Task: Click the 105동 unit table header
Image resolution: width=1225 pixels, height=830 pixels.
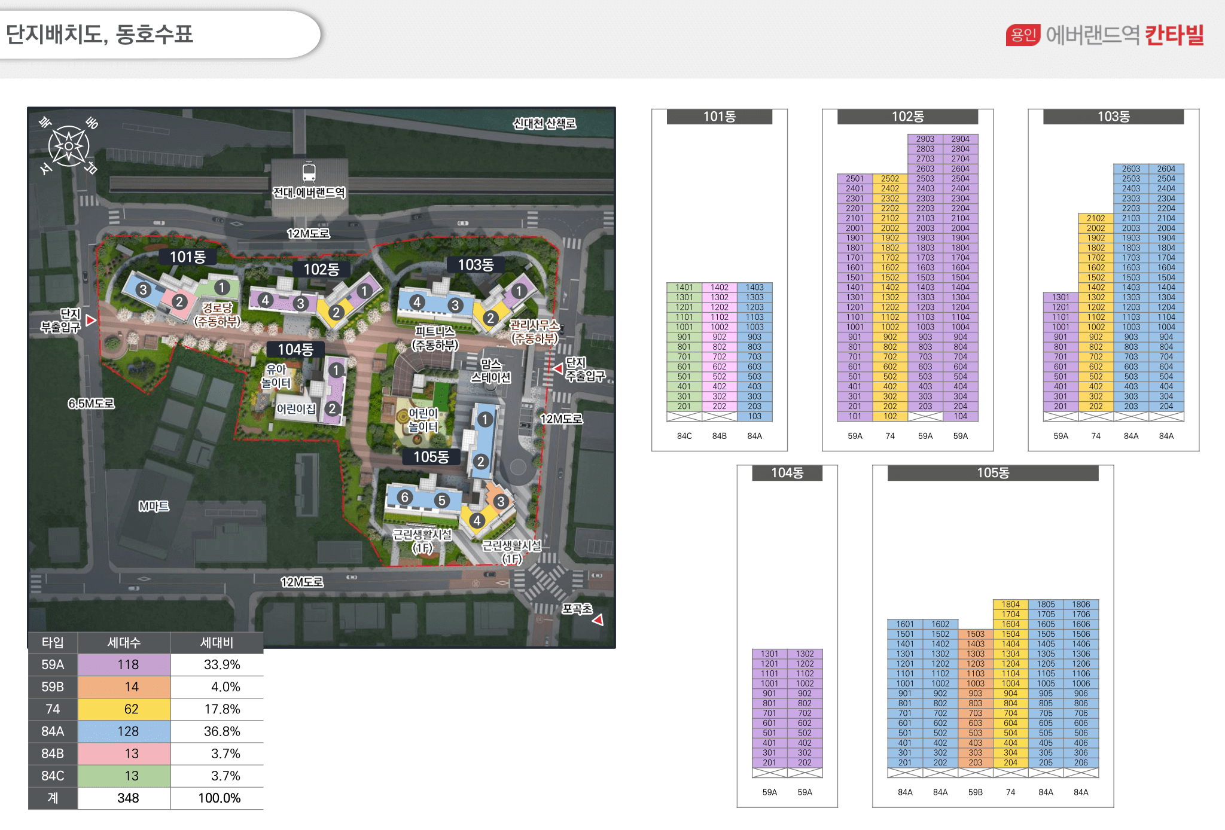Action: tap(992, 473)
